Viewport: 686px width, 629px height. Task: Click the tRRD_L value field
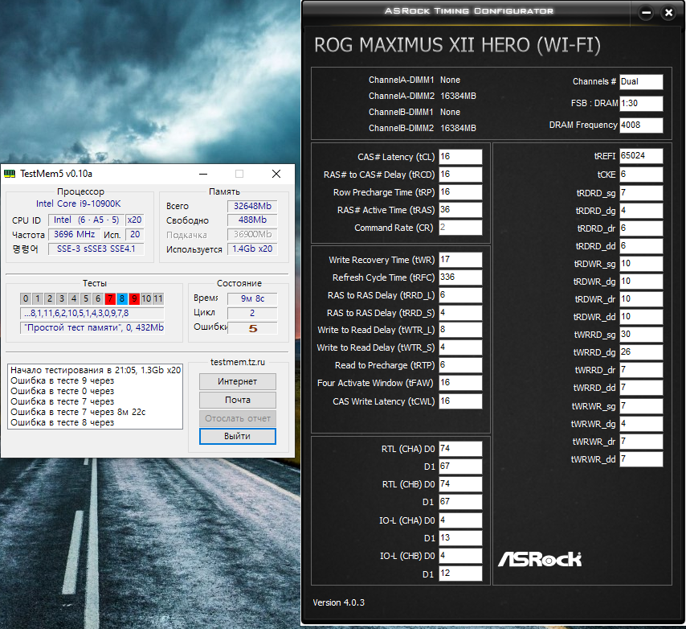[460, 295]
